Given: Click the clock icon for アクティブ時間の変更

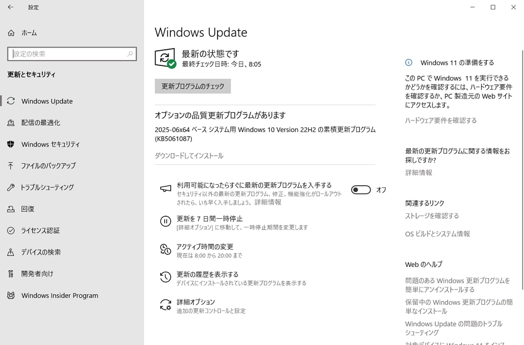Looking at the screenshot, I should point(166,249).
